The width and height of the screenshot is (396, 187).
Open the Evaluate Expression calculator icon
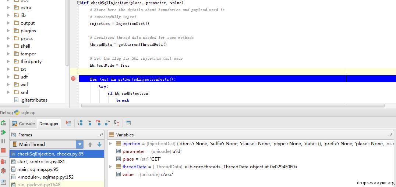pyautogui.click(x=128, y=123)
